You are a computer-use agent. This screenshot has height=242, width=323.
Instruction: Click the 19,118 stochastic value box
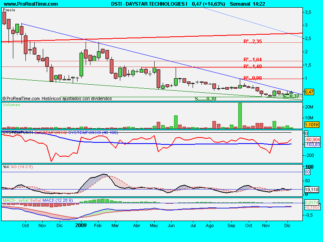[311, 190]
